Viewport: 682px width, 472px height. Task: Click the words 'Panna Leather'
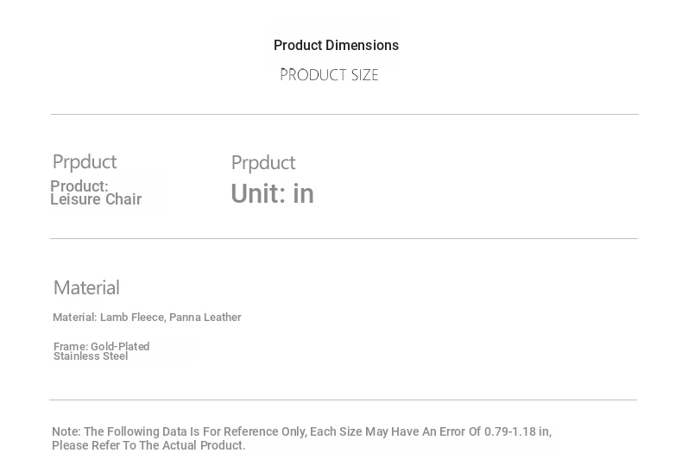point(205,318)
